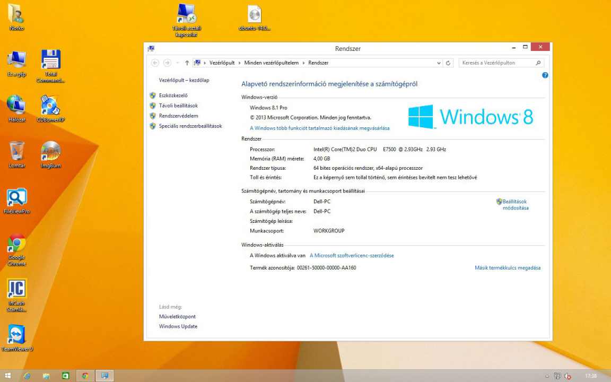Select the WORKGROUP value
The height and width of the screenshot is (382, 611).
[x=329, y=231]
